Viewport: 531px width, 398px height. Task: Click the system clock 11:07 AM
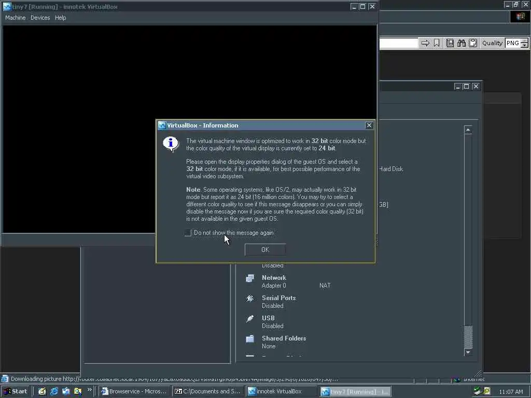511,392
